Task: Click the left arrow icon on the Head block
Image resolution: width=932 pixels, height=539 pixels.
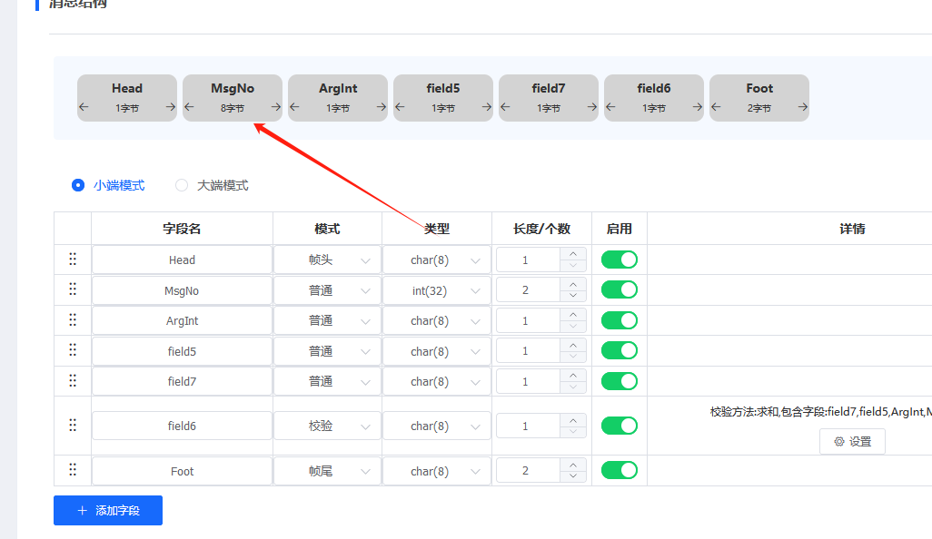Action: [x=85, y=105]
